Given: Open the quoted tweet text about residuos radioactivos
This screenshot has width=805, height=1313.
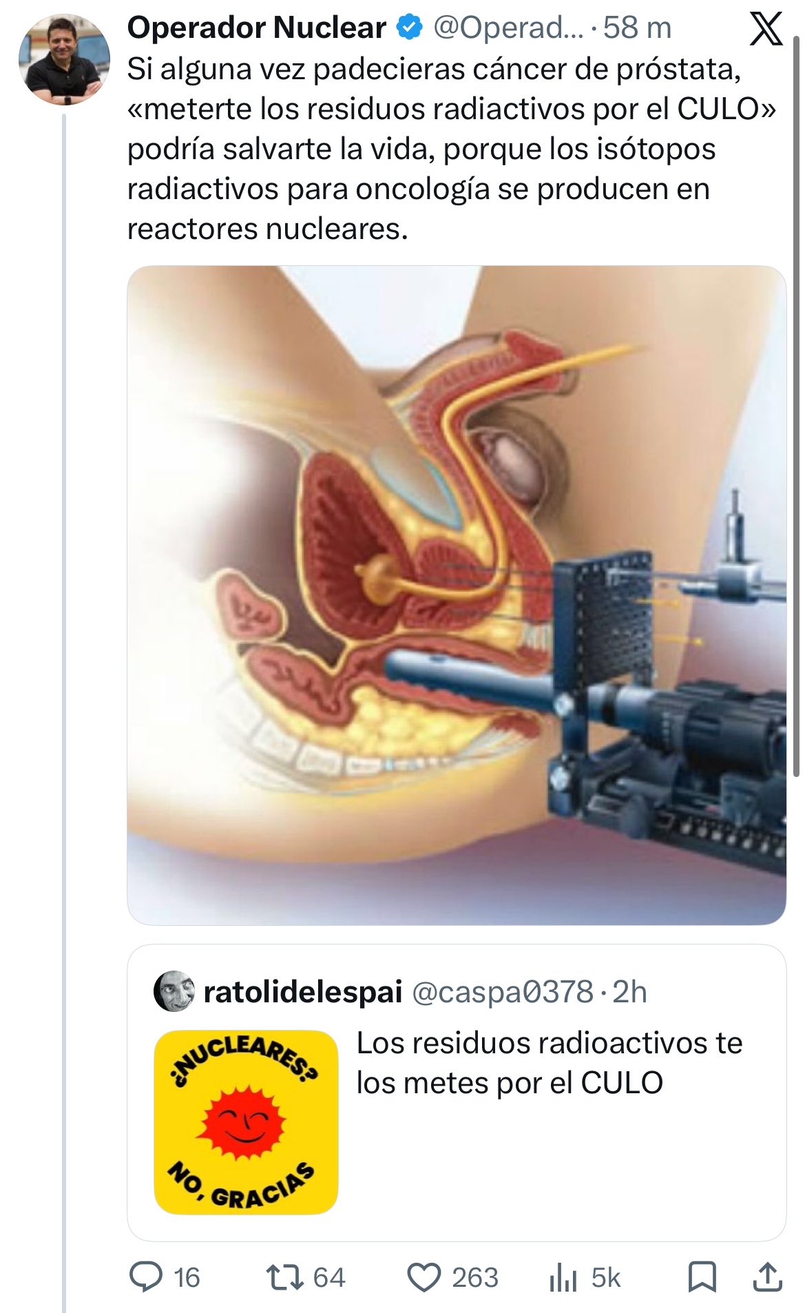Looking at the screenshot, I should [550, 1063].
